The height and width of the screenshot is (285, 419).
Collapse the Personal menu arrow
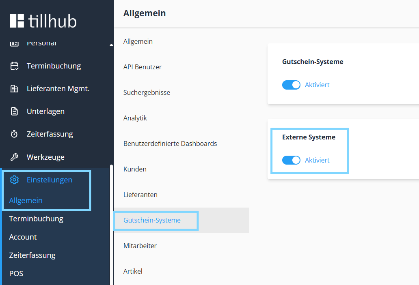click(111, 45)
